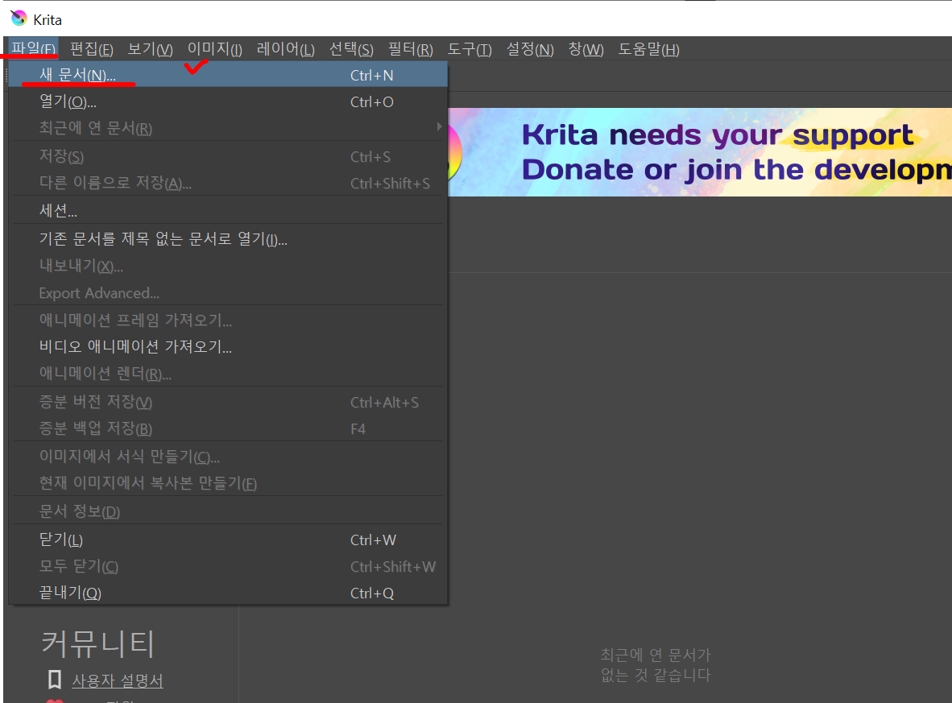Click the 커뮤니티 heading
Viewport: 952px width, 703px height.
coord(97,644)
